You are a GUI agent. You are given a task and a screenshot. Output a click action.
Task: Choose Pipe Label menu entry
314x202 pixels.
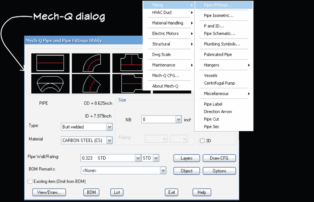[x=224, y=104]
